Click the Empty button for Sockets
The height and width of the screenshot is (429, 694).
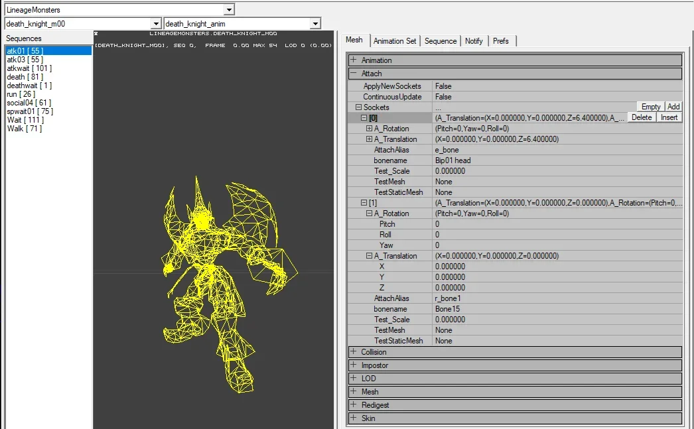[651, 107]
